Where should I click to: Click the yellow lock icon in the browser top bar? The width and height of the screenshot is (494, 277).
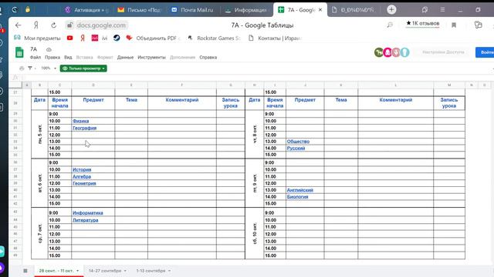28,10
